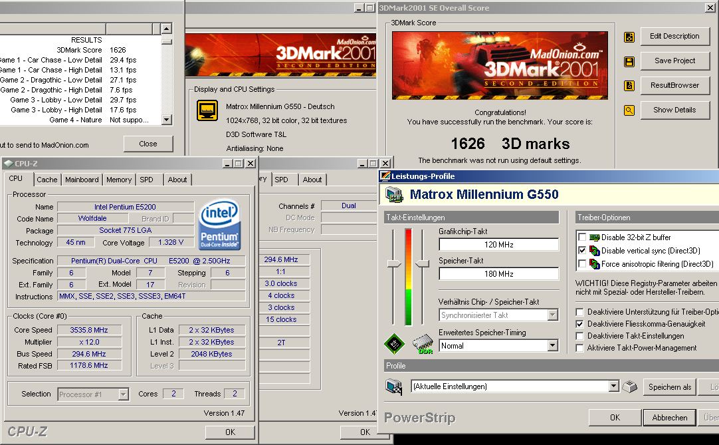Click Speichern als button in PowerStrip

[669, 387]
